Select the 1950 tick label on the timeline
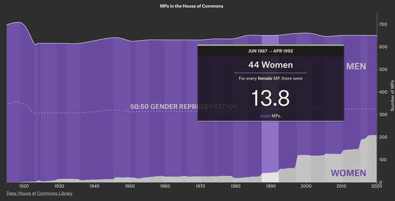 tap(130, 186)
